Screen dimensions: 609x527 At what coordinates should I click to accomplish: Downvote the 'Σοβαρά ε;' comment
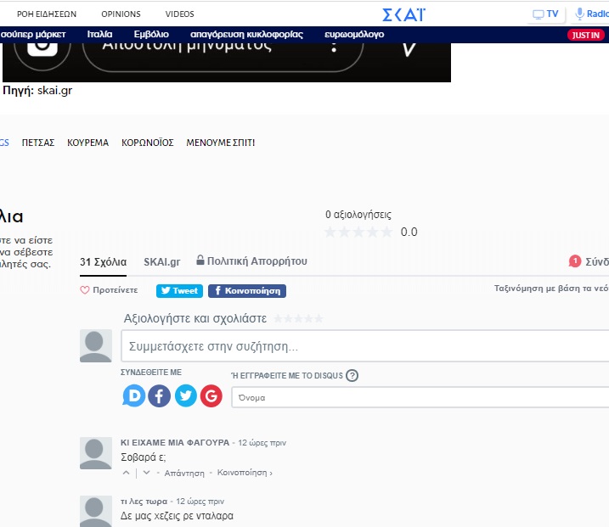(146, 473)
